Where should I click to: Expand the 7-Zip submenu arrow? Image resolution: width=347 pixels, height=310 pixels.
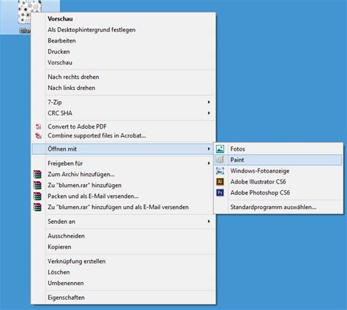209,102
